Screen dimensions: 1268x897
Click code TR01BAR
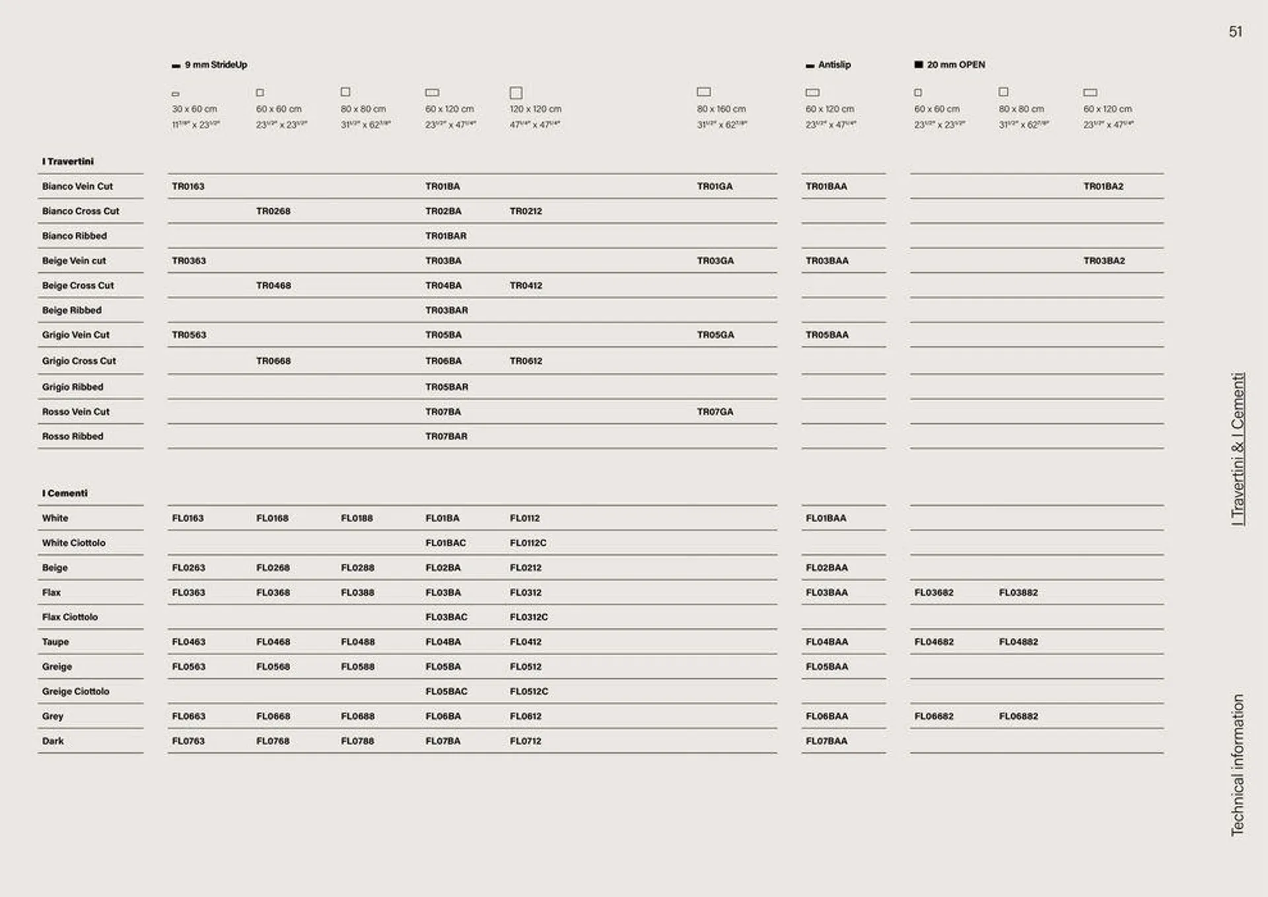pyautogui.click(x=446, y=236)
